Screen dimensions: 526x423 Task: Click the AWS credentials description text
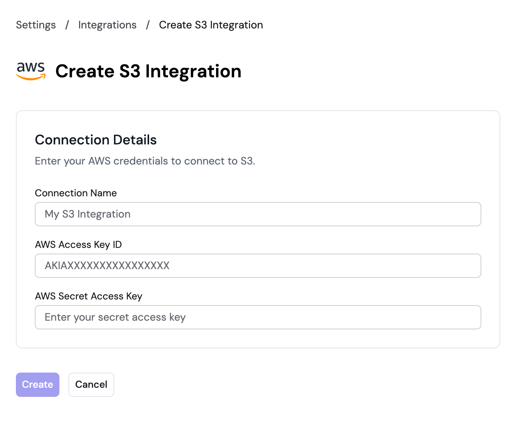pyautogui.click(x=145, y=161)
